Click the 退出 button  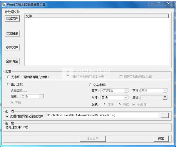[x=161, y=139]
